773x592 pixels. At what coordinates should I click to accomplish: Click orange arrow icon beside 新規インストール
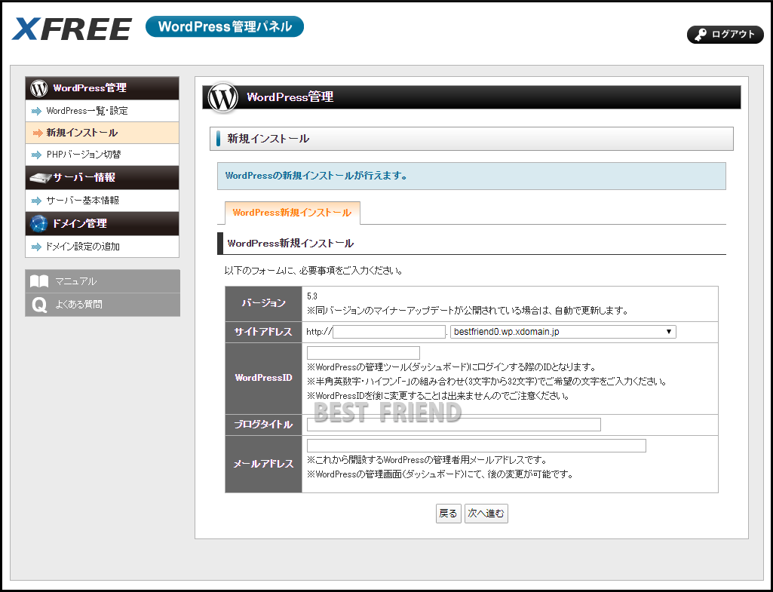click(x=38, y=133)
